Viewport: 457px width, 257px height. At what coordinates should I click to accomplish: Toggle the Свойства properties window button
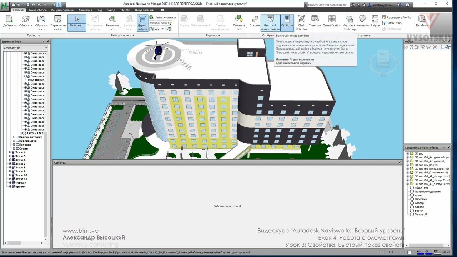point(287,23)
